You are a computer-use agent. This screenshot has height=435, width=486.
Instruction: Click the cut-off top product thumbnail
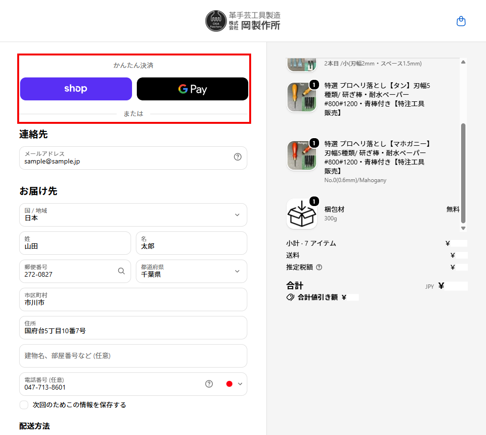pos(302,65)
